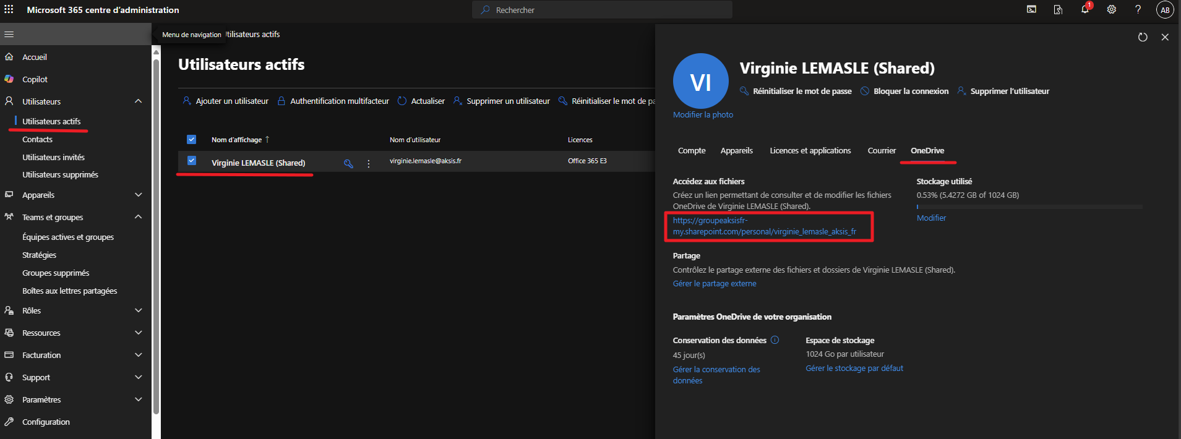Collapse the Utilisateurs section chevron
This screenshot has width=1181, height=439.
[x=138, y=101]
